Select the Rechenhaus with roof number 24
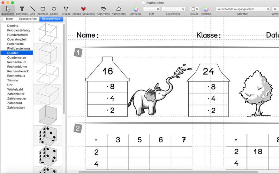The width and height of the screenshot is (279, 174). [x=208, y=90]
